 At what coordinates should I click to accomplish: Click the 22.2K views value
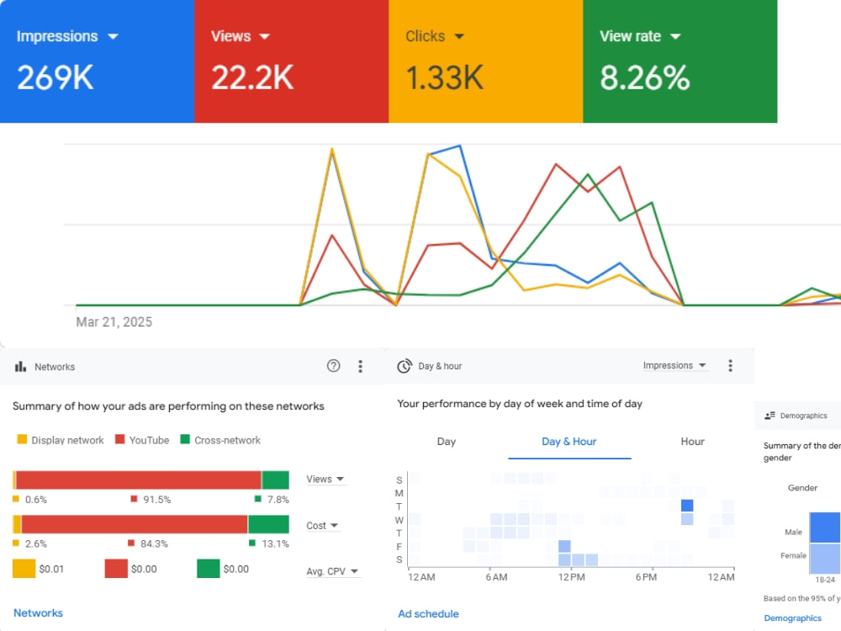[x=252, y=77]
